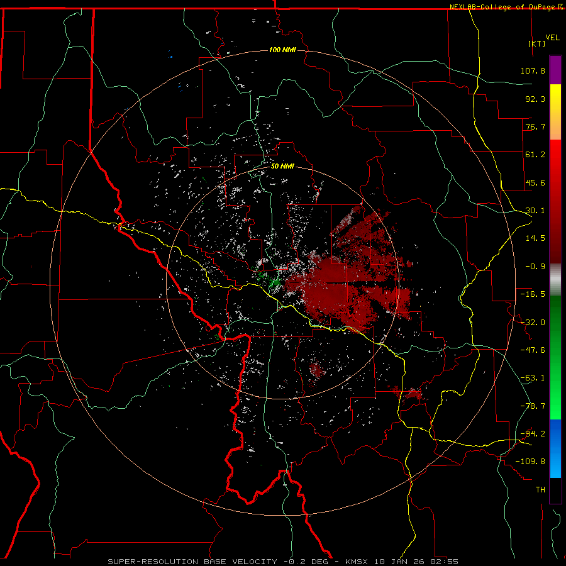The height and width of the screenshot is (566, 566).
Task: Click the VEL legend title
Action: [x=552, y=38]
